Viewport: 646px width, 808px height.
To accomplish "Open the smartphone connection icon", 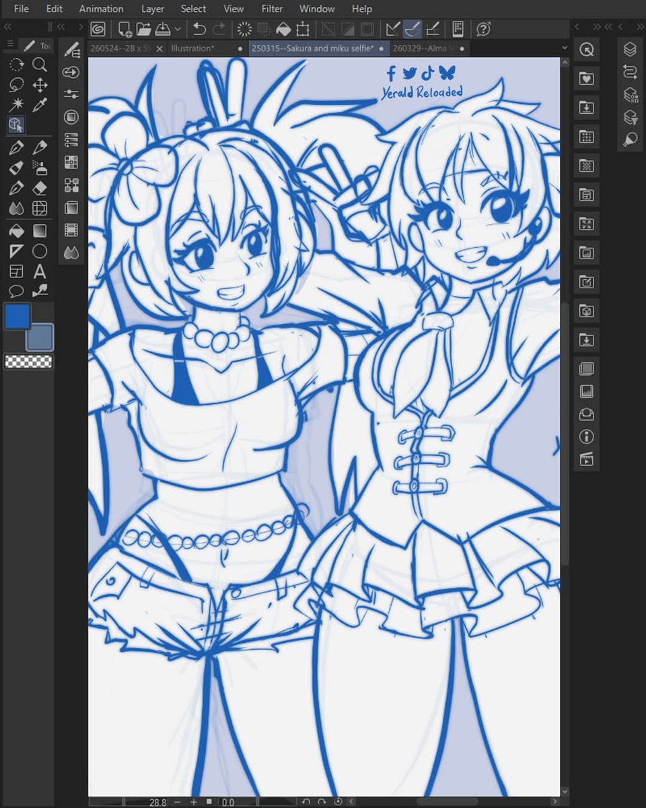I will [458, 29].
